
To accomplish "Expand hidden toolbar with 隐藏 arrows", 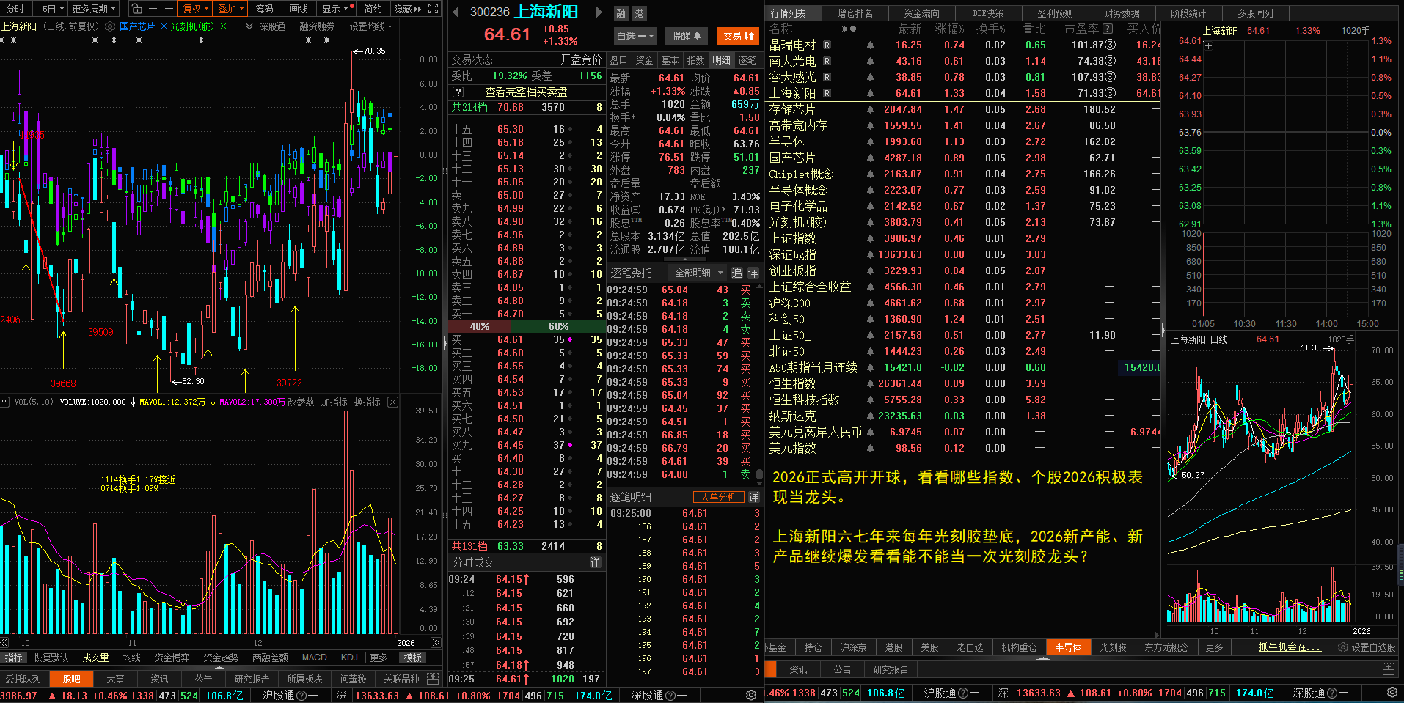I will pos(408,9).
